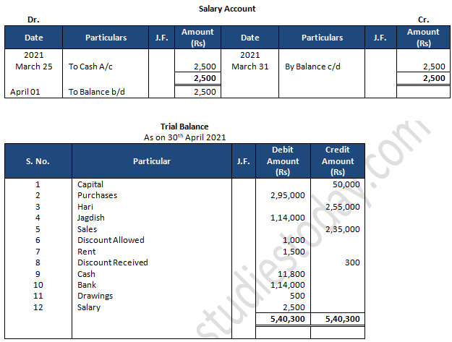
Task: Click the 'Trial Balance' heading
Action: (x=184, y=127)
